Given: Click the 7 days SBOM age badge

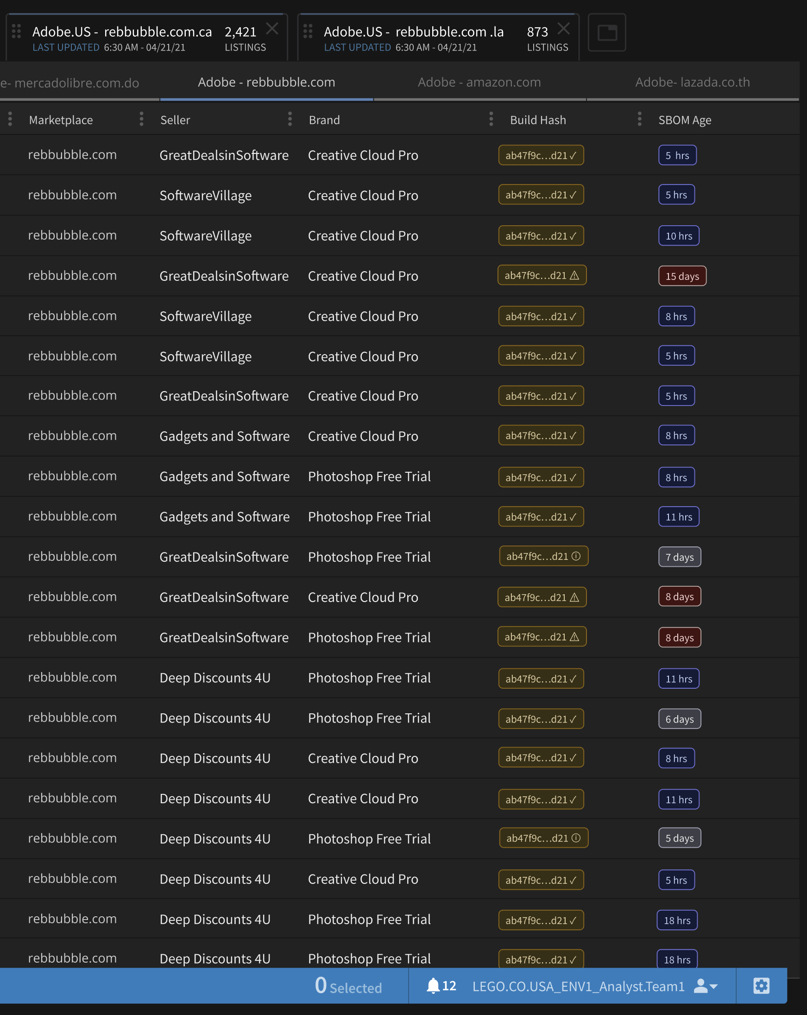Looking at the screenshot, I should (x=680, y=558).
